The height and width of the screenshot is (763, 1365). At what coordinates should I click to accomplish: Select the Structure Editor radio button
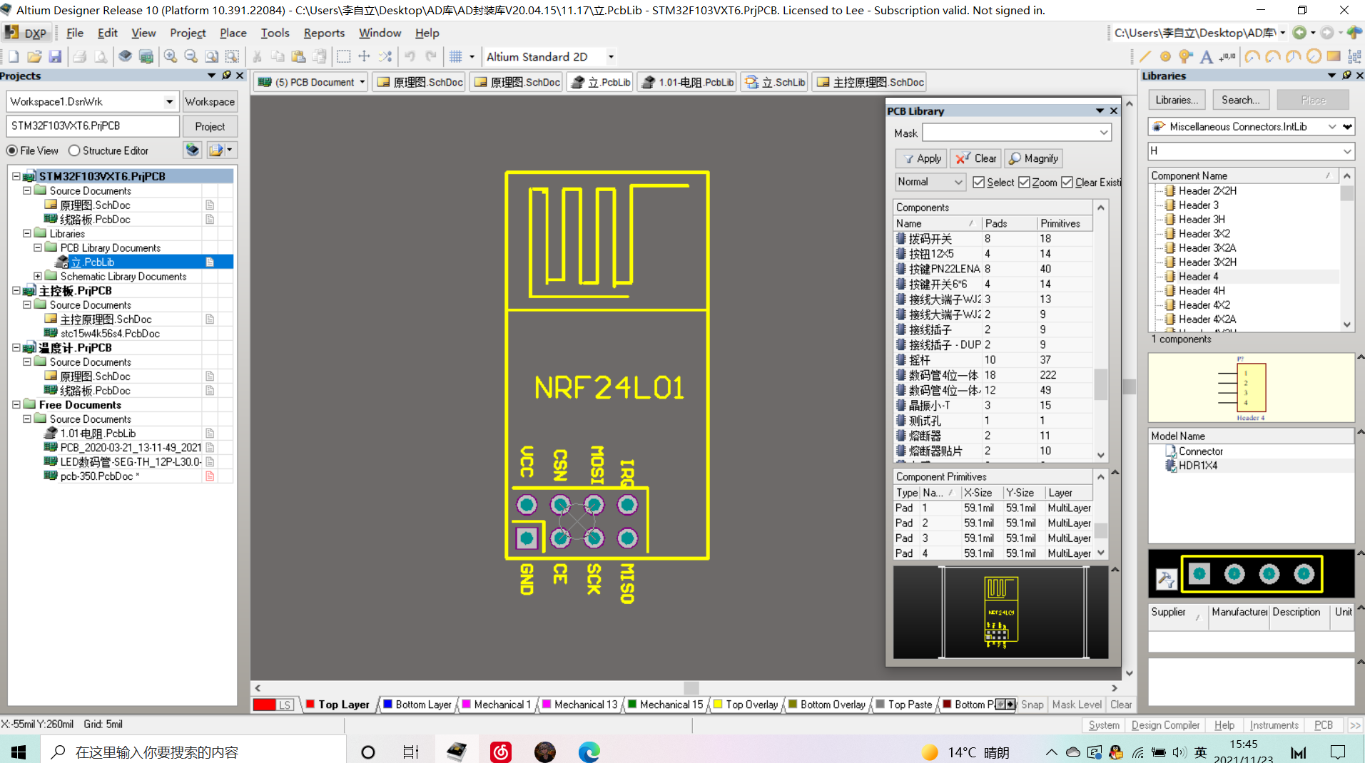click(74, 150)
